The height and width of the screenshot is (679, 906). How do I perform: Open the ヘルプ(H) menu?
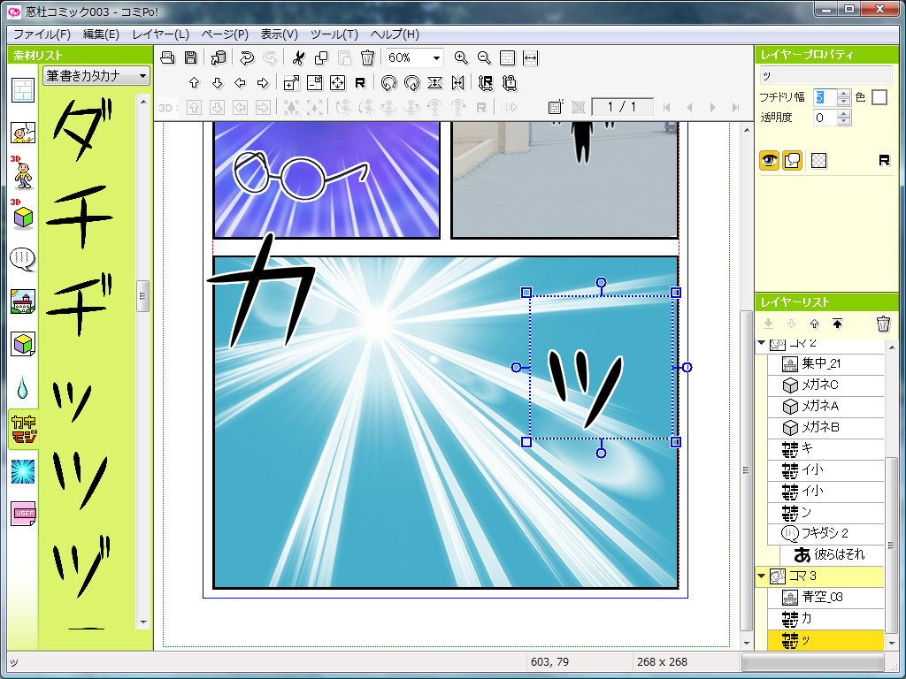395,34
